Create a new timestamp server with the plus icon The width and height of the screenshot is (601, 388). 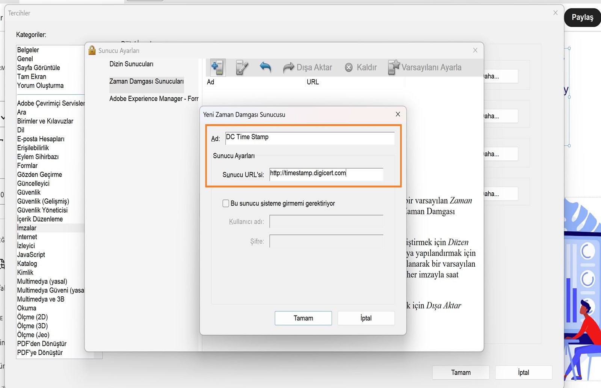[217, 66]
